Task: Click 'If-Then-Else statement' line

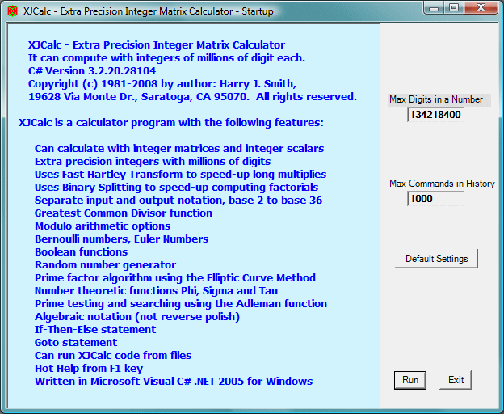Action: pos(95,330)
